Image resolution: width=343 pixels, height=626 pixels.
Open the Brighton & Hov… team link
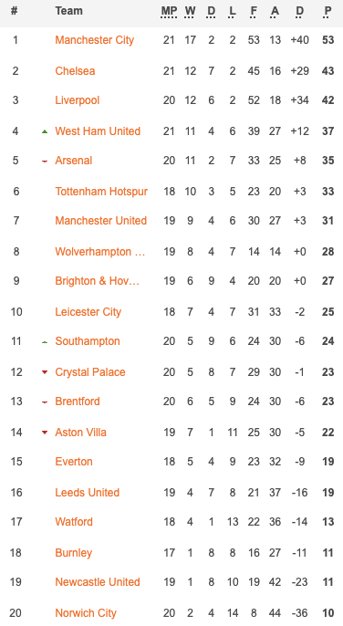click(x=97, y=281)
